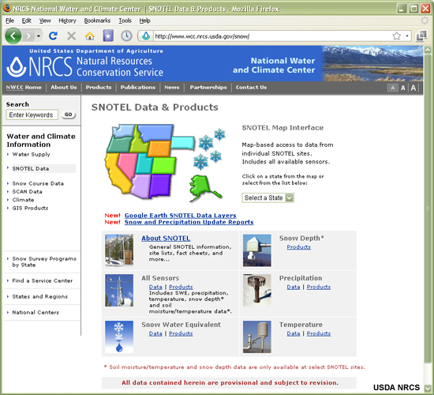Viewport: 434px width, 395px height.
Task: Select the smallest text size A
Action: [x=392, y=88]
